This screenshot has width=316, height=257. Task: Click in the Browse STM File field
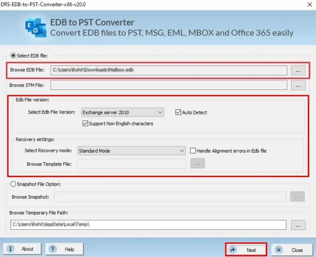click(x=169, y=85)
